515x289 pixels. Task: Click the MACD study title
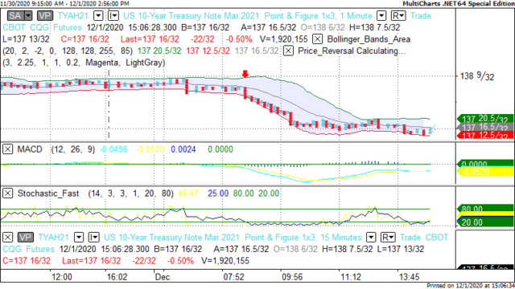30,149
